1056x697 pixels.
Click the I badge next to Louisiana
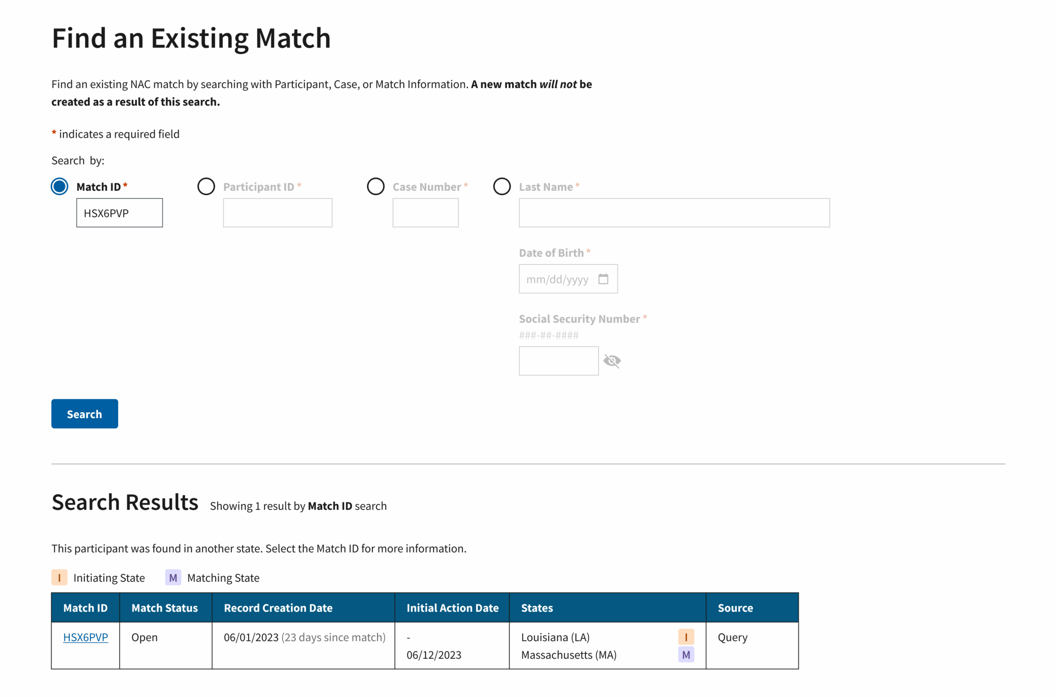pos(685,637)
